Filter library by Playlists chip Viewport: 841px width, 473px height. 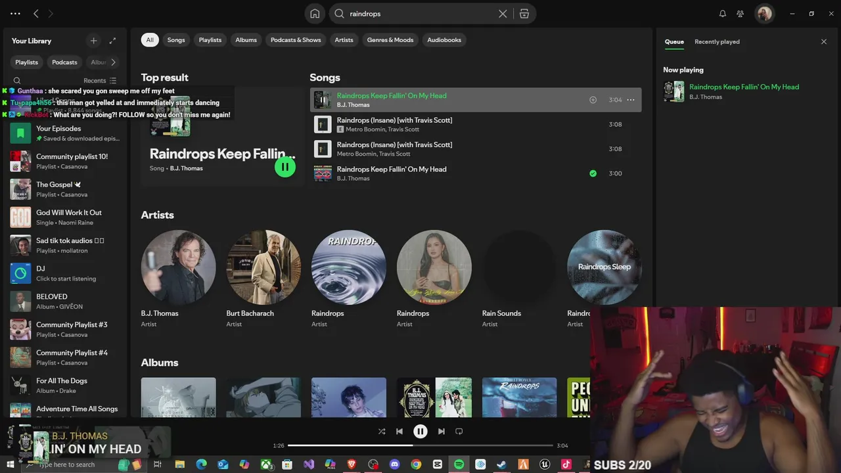click(x=27, y=62)
